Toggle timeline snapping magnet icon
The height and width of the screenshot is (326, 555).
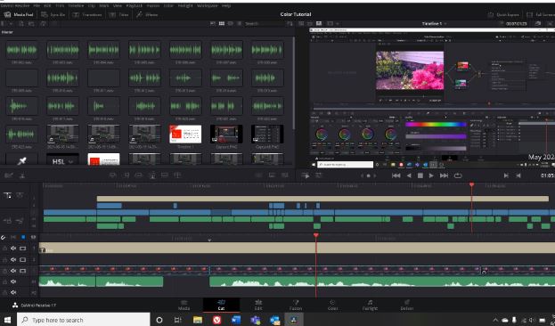(4, 238)
